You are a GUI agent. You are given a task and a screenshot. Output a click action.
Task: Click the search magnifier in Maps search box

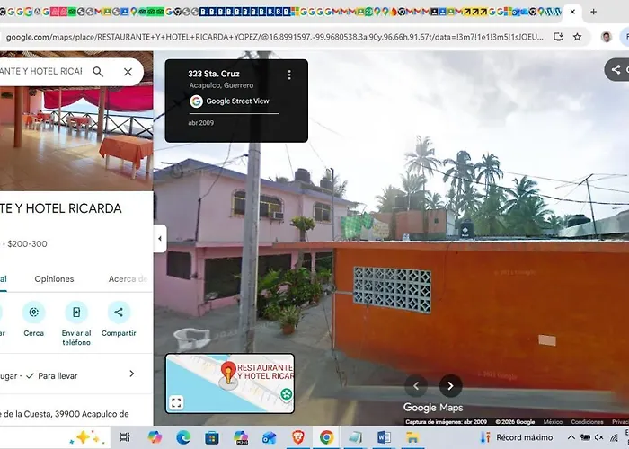98,72
